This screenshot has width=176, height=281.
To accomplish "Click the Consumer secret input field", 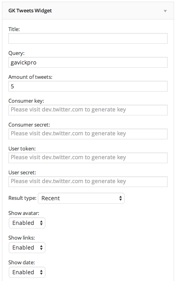I will (88, 134).
